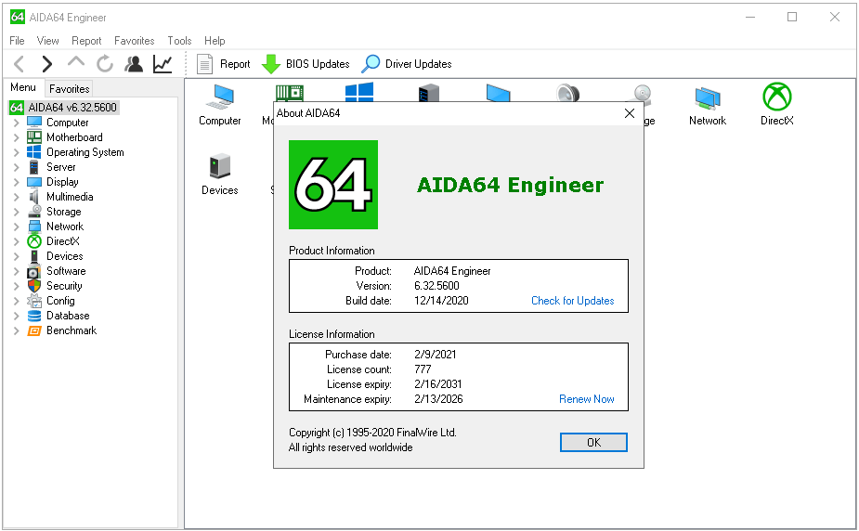Click the 2/16/2031 license expiry value
Screen dimensions: 859x531
pos(438,384)
